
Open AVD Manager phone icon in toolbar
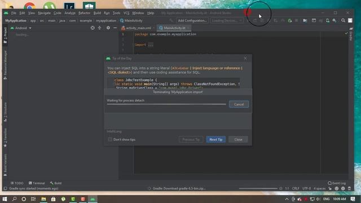coord(328,20)
